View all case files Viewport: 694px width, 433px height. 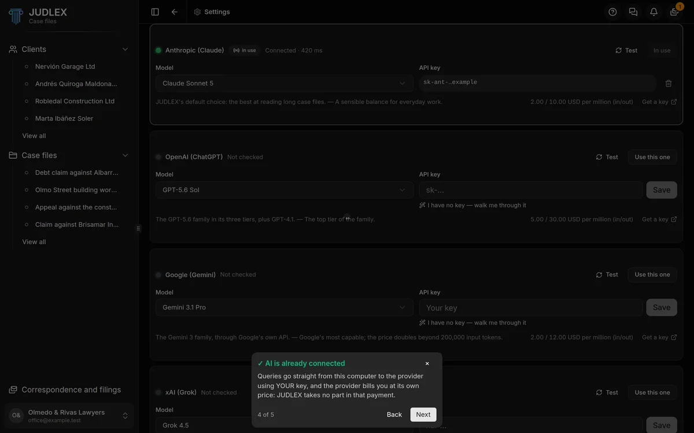point(34,242)
